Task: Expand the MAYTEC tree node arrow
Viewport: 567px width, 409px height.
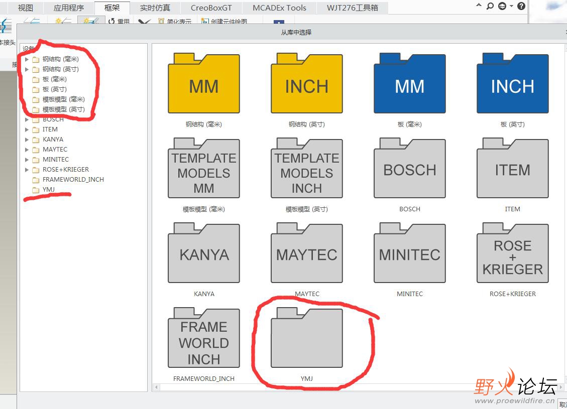Action: (27, 150)
